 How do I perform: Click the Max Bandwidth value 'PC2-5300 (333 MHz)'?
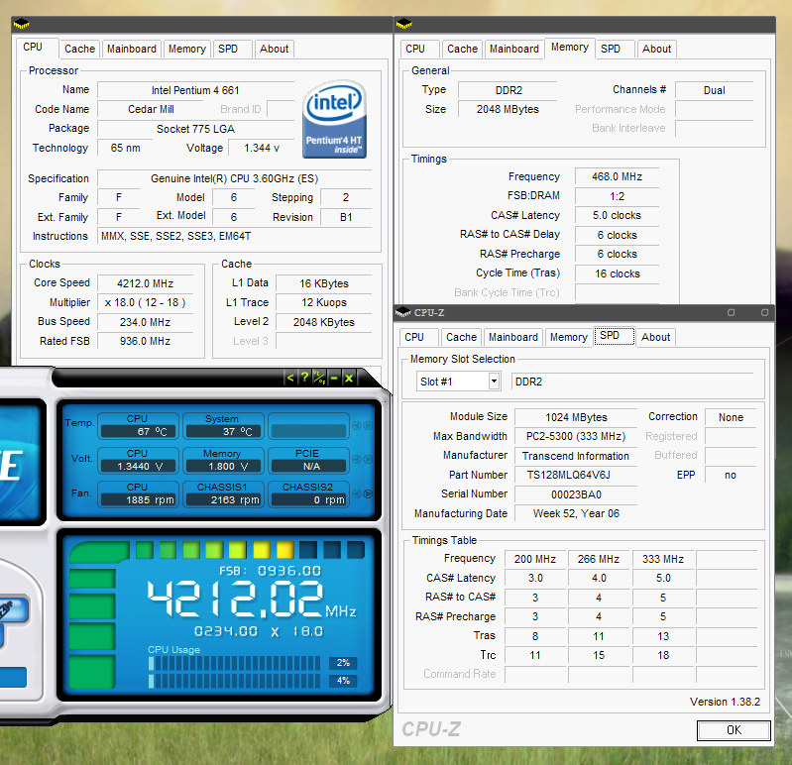576,436
